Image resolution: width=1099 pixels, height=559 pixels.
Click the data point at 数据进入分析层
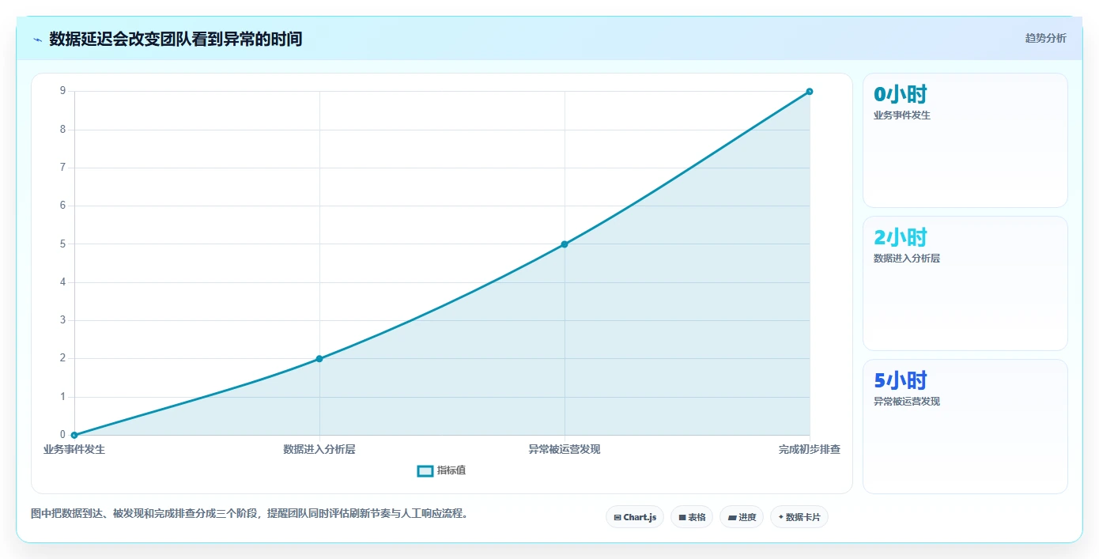point(319,359)
